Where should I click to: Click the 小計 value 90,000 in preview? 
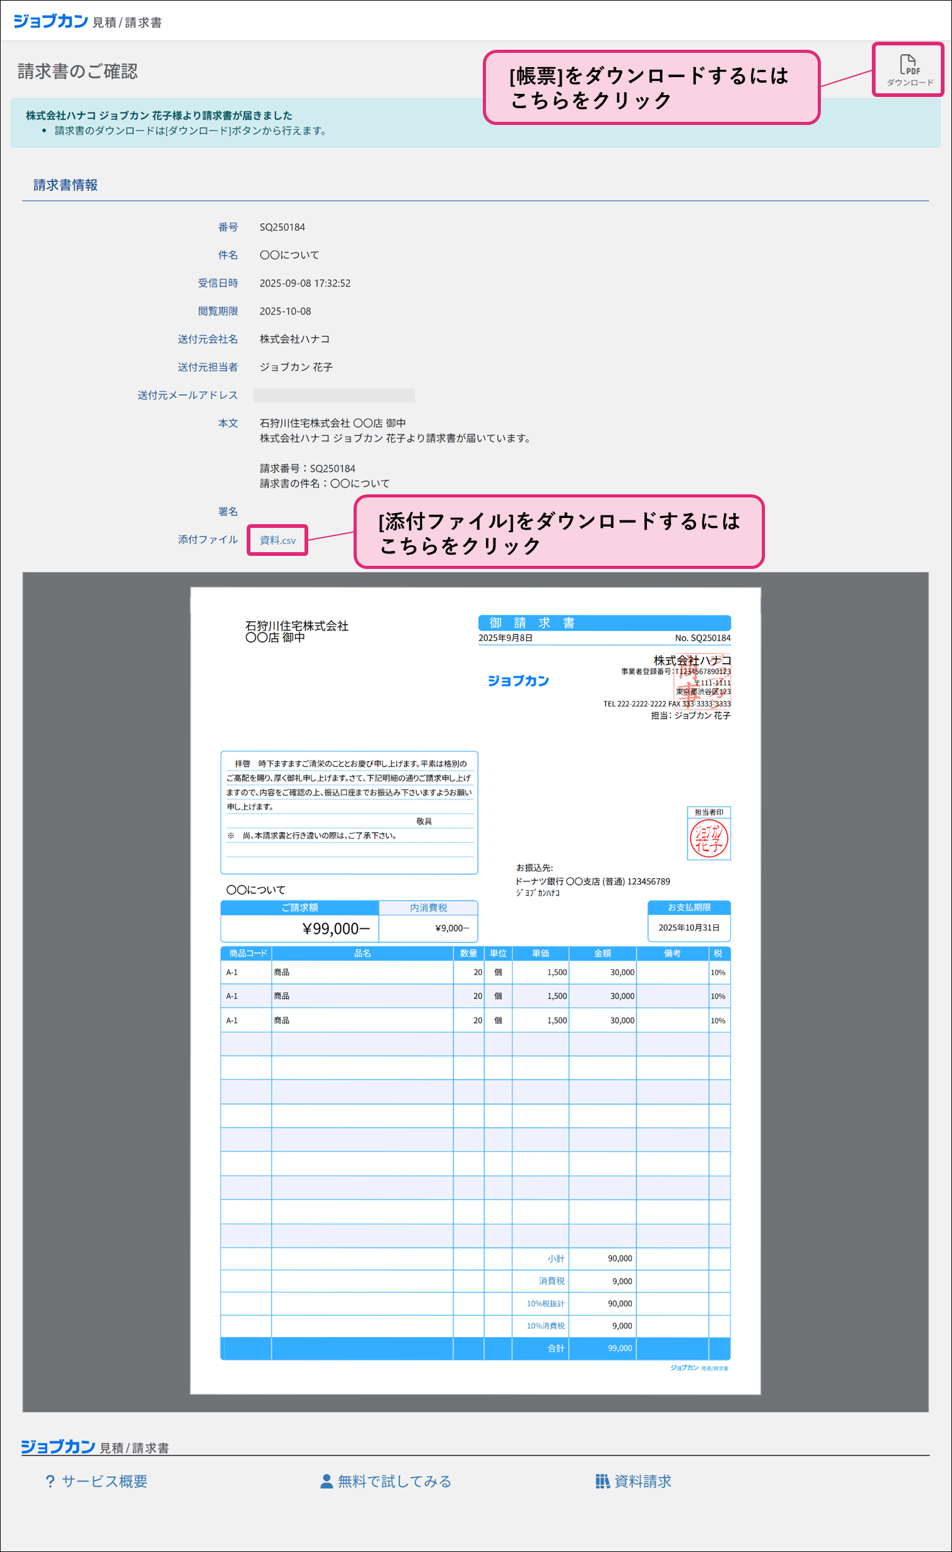pyautogui.click(x=620, y=1259)
